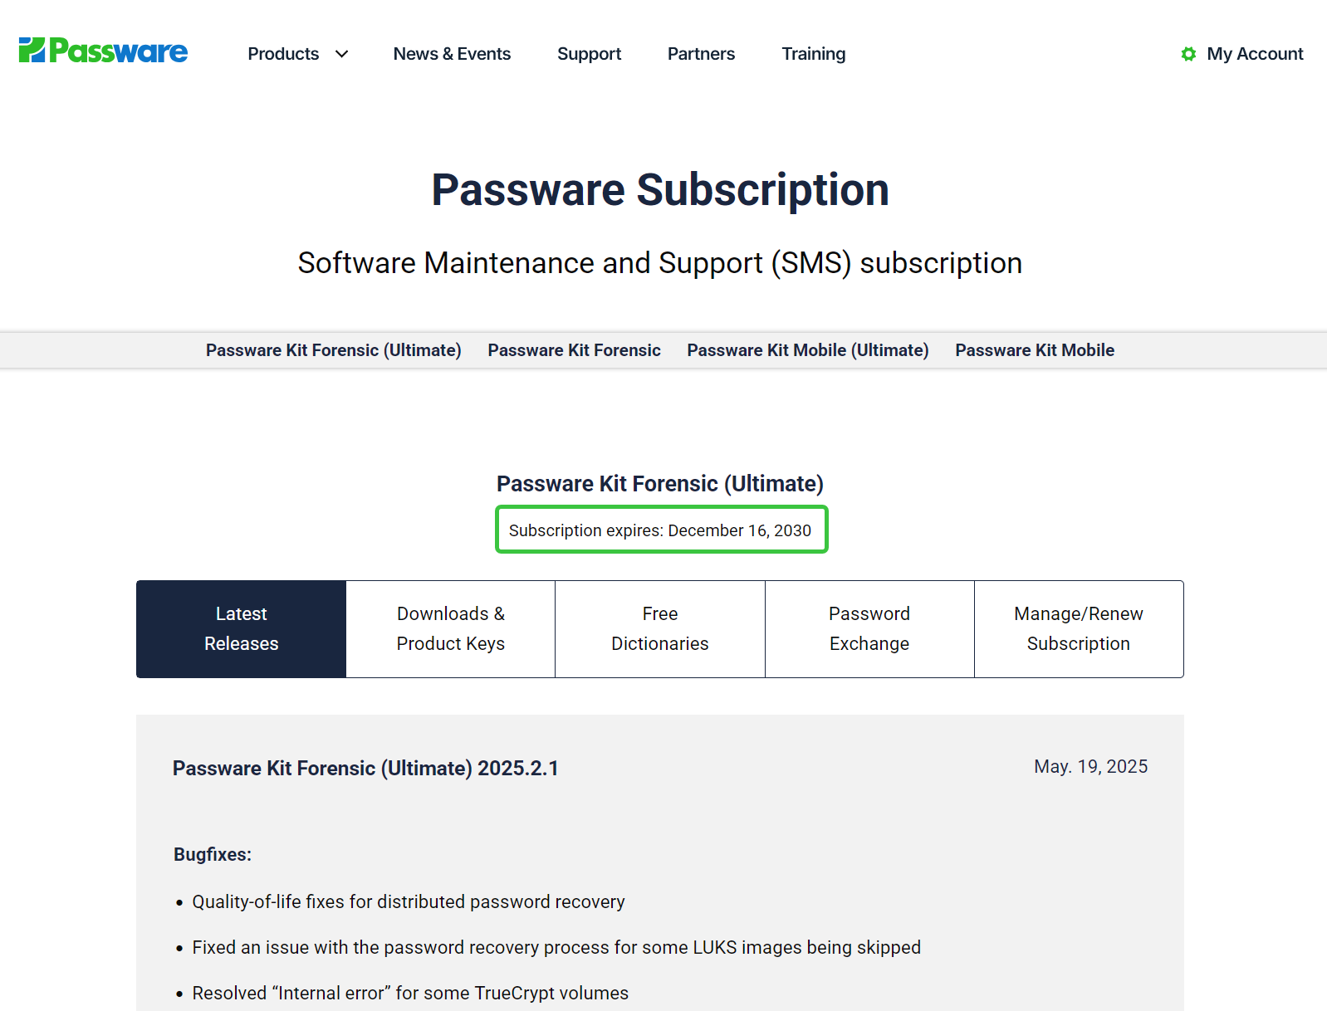Select the Latest Releases tab
The image size is (1327, 1011).
pyautogui.click(x=242, y=629)
